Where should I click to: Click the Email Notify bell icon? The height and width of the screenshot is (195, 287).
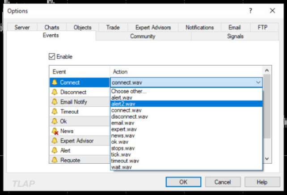[55, 102]
